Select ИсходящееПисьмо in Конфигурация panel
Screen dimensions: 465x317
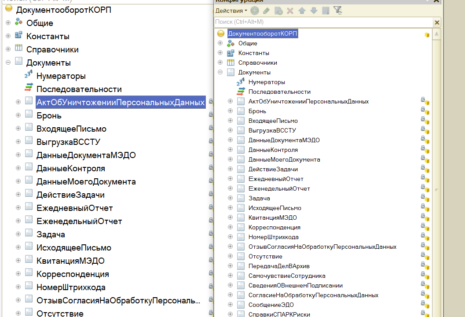275,208
